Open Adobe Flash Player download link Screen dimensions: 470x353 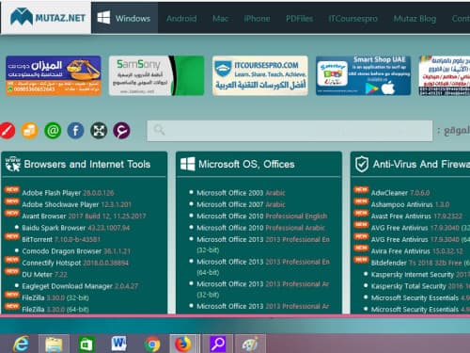[68, 193]
